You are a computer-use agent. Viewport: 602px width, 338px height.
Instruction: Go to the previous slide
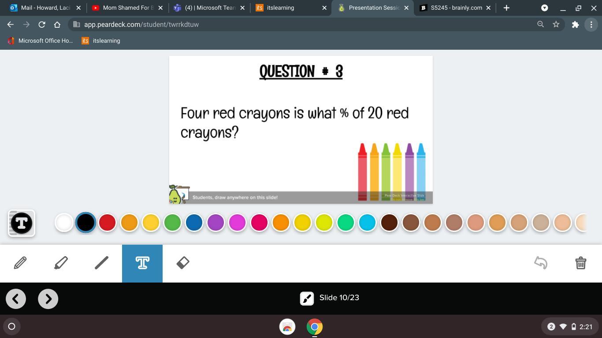[x=16, y=299]
